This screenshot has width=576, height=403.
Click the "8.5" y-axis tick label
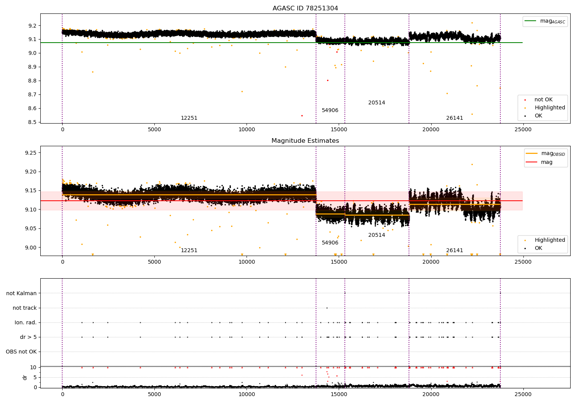(x=32, y=122)
